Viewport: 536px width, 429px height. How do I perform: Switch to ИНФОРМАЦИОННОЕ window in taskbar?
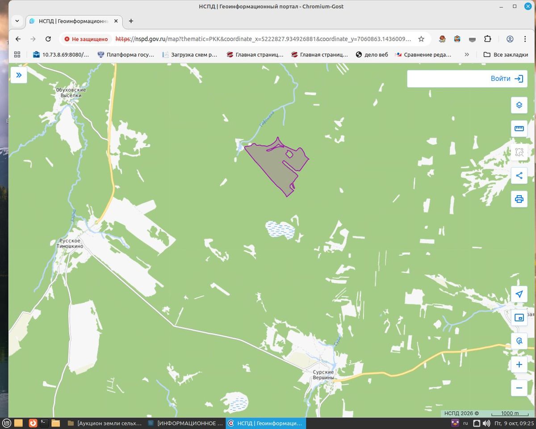186,423
